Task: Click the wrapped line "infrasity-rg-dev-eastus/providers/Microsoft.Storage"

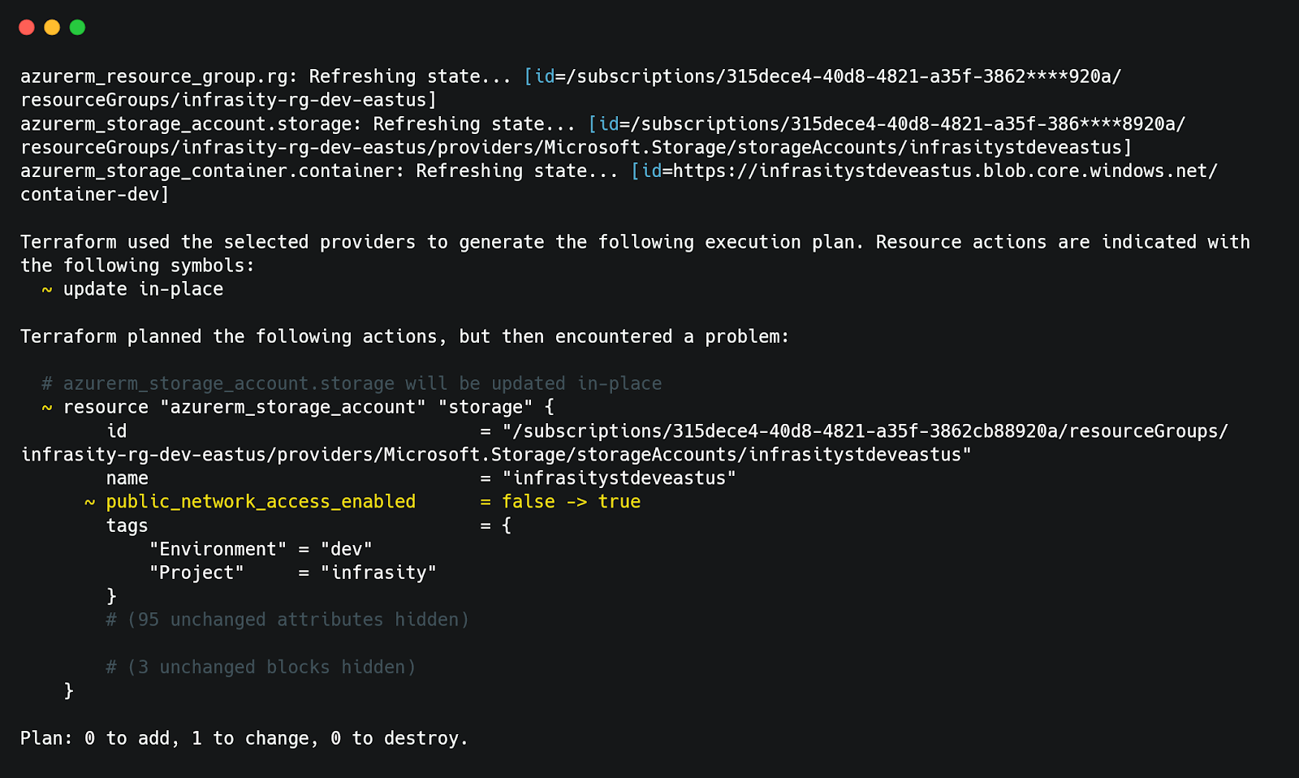Action: [x=496, y=454]
